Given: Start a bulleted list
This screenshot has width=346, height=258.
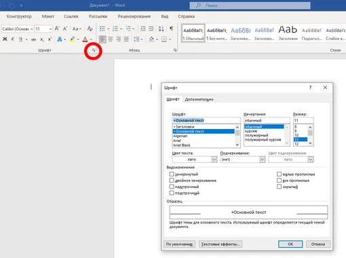Looking at the screenshot, I should pyautogui.click(x=102, y=29).
